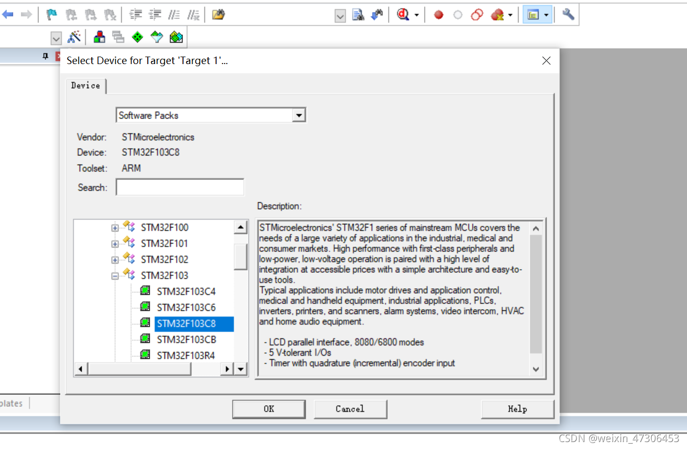Open the find text combo dropdown arrow

click(x=340, y=16)
